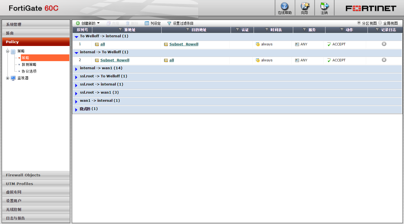Select the protocol options (协议选项) tree item
The width and height of the screenshot is (404, 224).
pos(29,71)
